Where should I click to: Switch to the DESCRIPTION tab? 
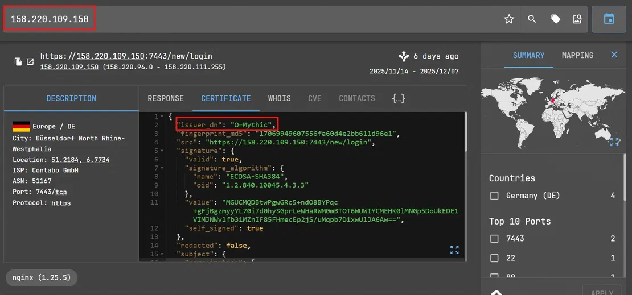[71, 98]
